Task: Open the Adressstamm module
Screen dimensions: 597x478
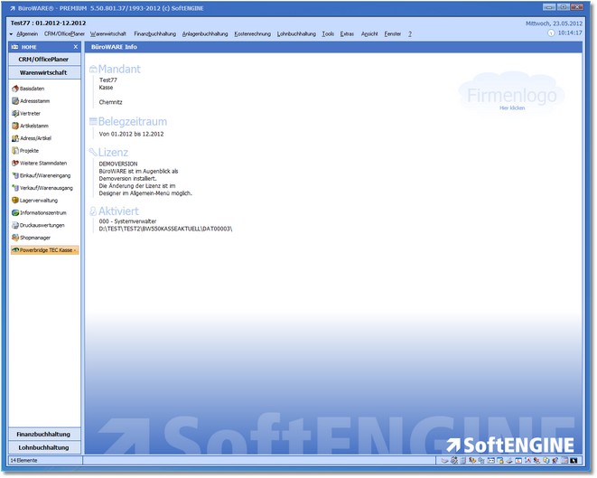Action: point(33,101)
